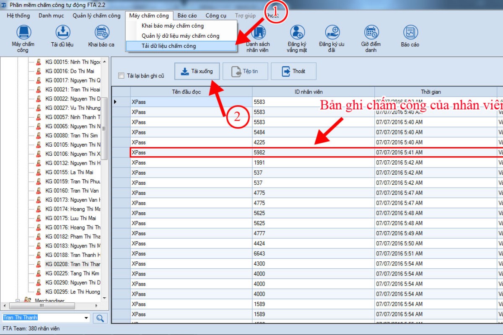Click the Máy chấm công menu
Image resolution: width=503 pixels, height=335 pixels.
(x=149, y=15)
